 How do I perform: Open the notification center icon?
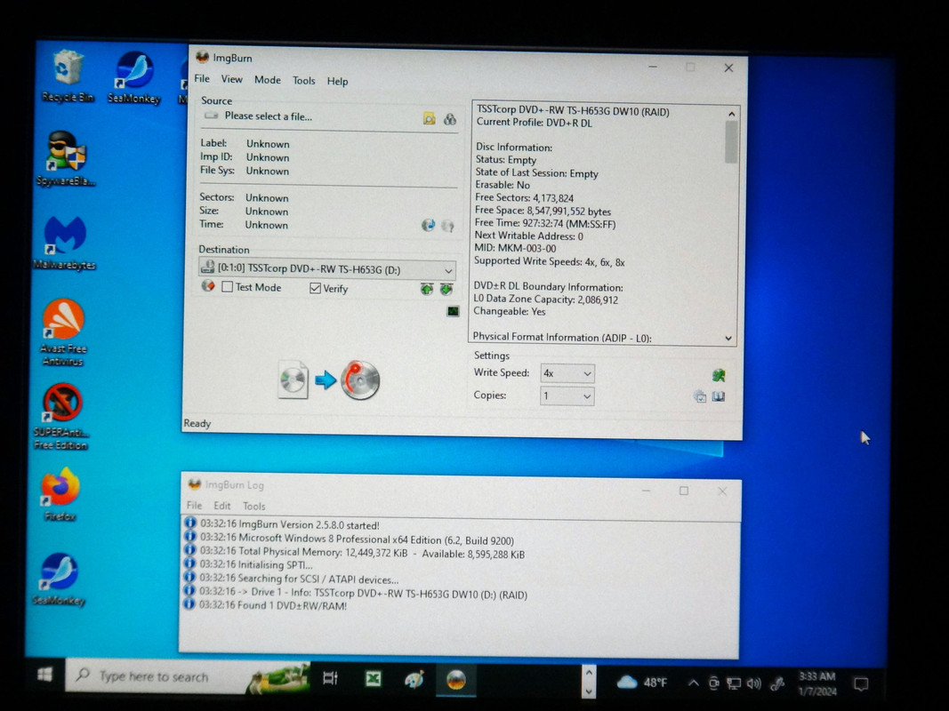click(861, 684)
